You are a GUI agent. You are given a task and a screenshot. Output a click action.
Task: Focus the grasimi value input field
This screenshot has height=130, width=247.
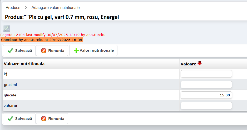tap(206, 85)
